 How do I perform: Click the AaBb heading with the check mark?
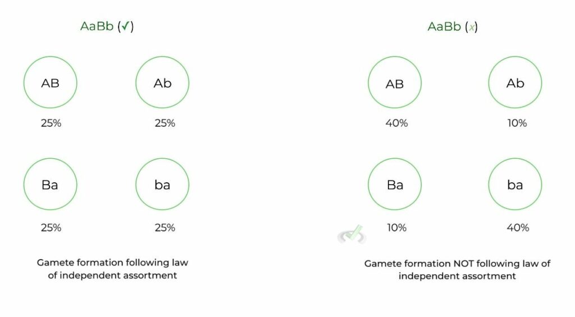(98, 27)
